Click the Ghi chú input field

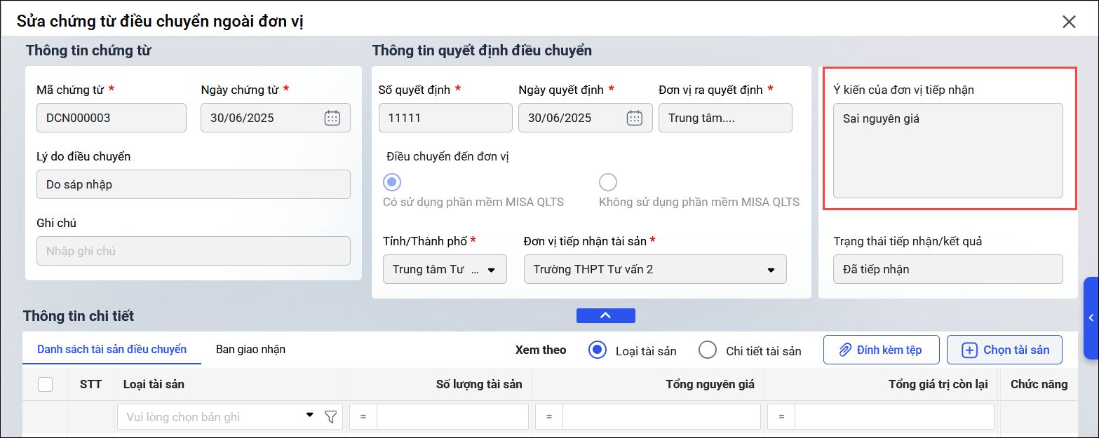[x=193, y=251]
